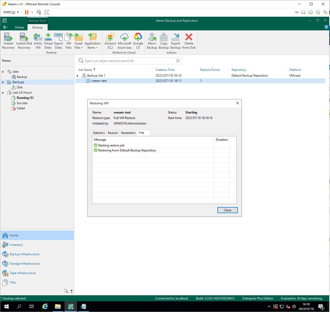
Task: Open Inventory navigation pane
Action: (x=37, y=245)
